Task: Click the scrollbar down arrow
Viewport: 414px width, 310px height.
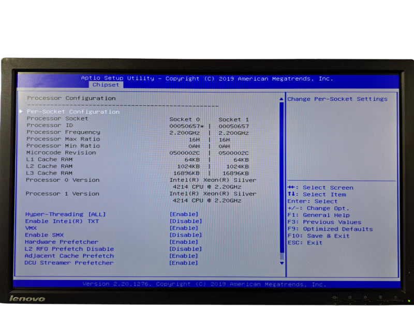Action: point(282,263)
